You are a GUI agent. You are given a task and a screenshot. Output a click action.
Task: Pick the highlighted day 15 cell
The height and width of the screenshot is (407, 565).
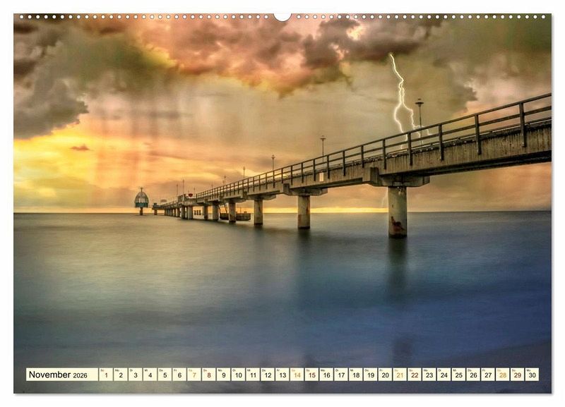pos(311,375)
